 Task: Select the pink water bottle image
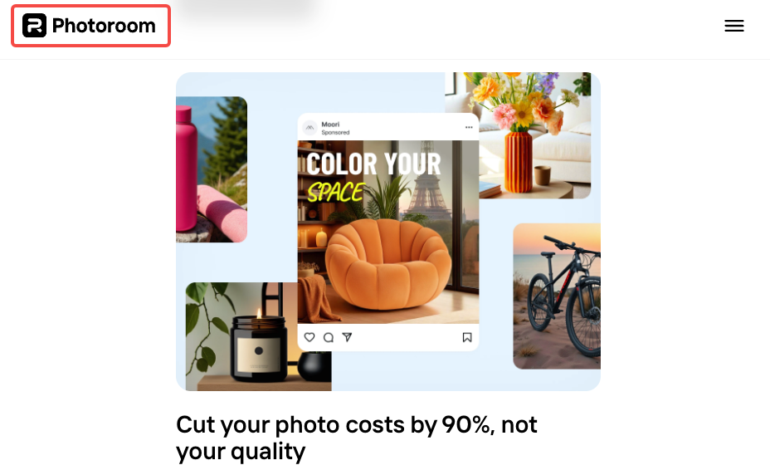tap(212, 169)
